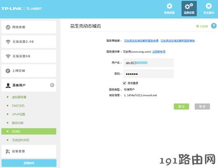Click the TP-LINK logo
The height and width of the screenshot is (168, 218).
coord(12,9)
